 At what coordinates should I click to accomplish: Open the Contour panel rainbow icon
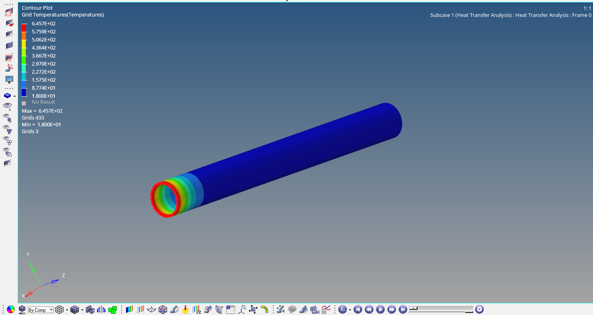click(129, 309)
